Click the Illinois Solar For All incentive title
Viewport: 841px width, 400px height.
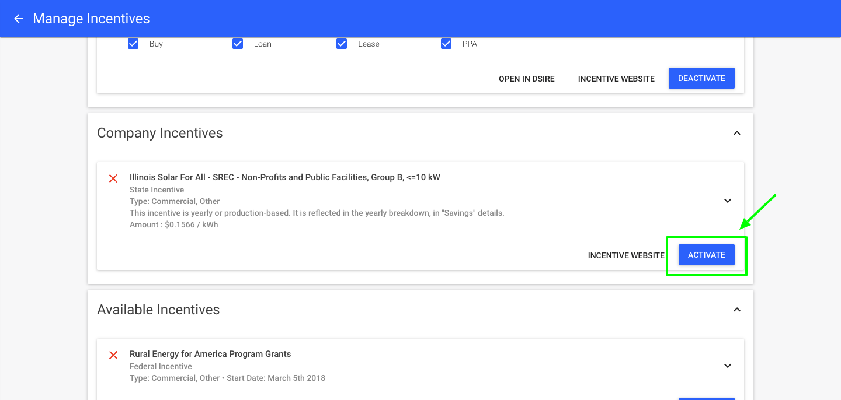[284, 177]
